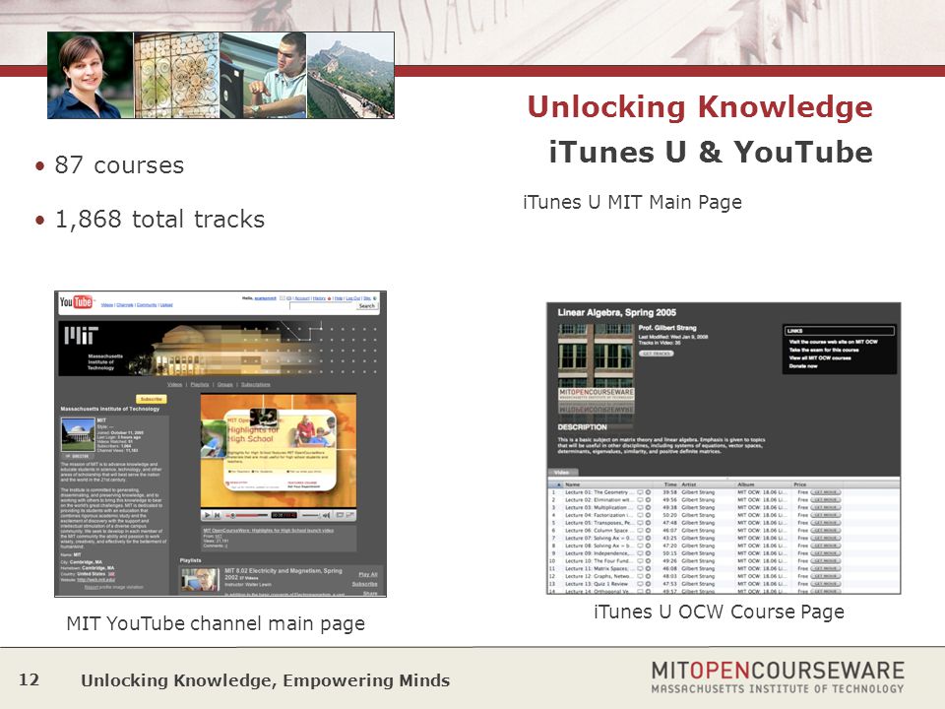
Task: Click Get Movie button for Lecture 13
Action: click(826, 584)
